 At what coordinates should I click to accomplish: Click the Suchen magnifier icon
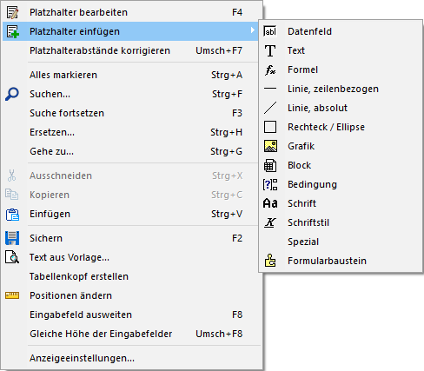click(x=12, y=94)
